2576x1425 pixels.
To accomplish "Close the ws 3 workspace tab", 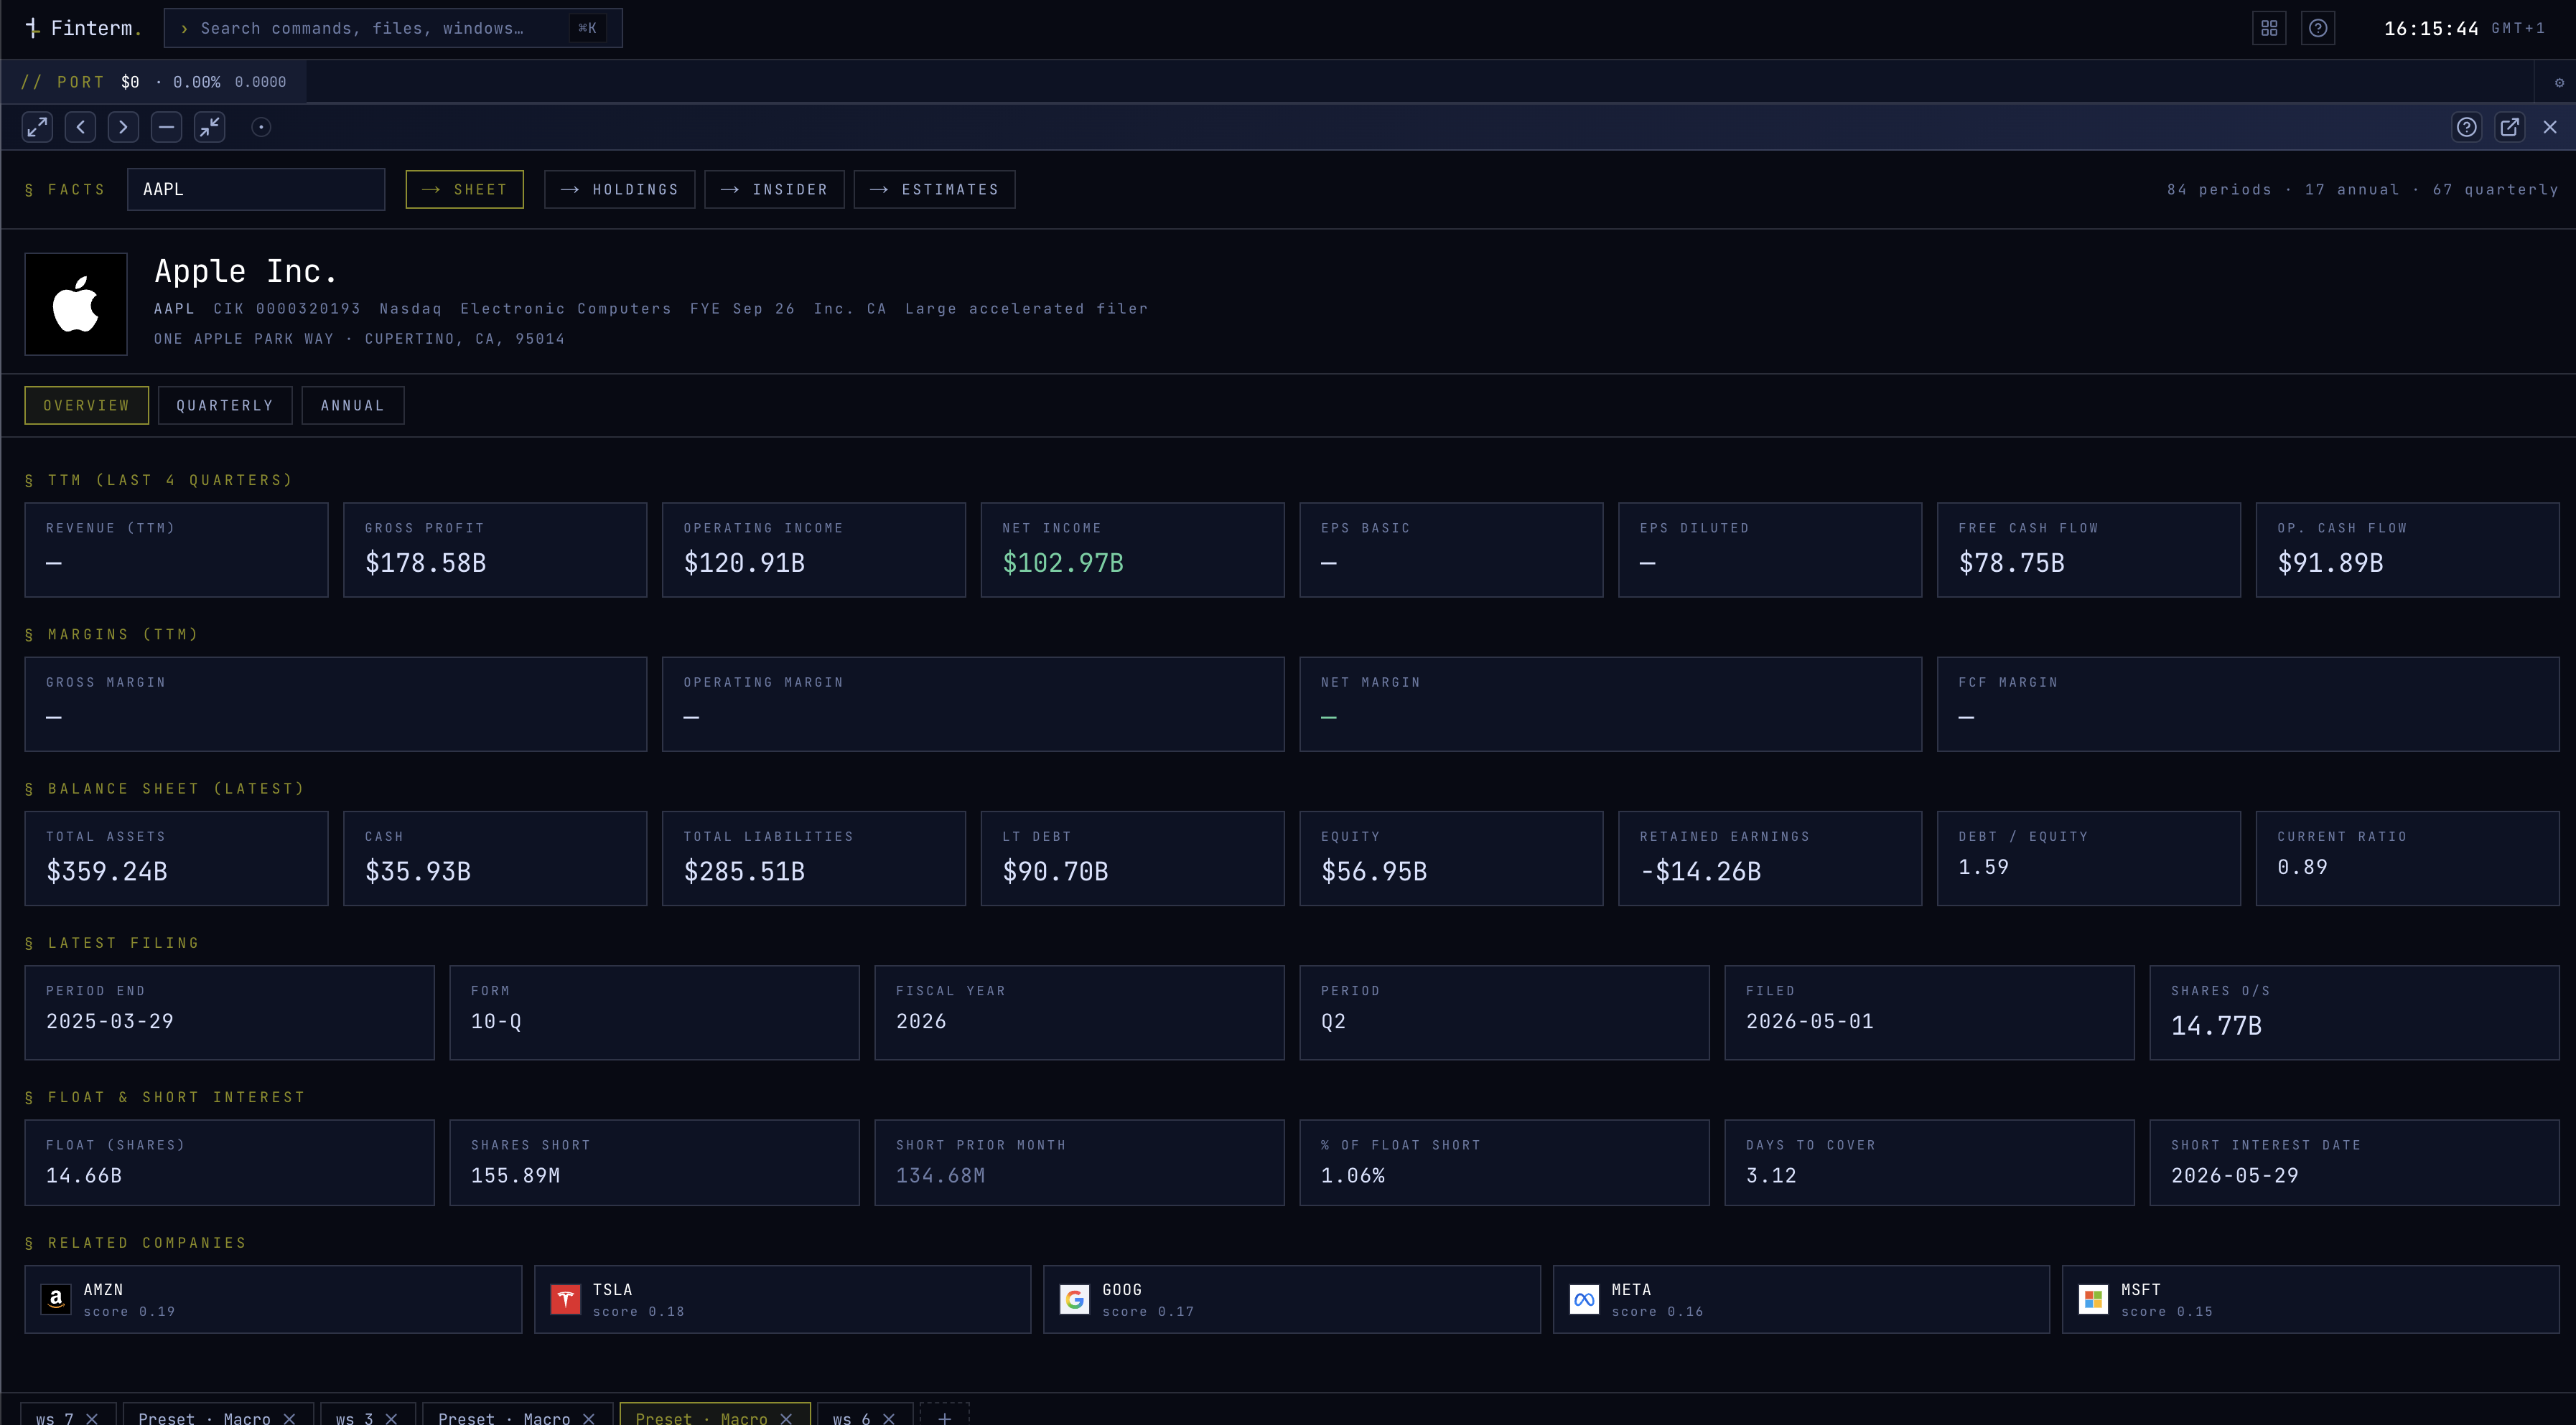I will click(x=391, y=1418).
